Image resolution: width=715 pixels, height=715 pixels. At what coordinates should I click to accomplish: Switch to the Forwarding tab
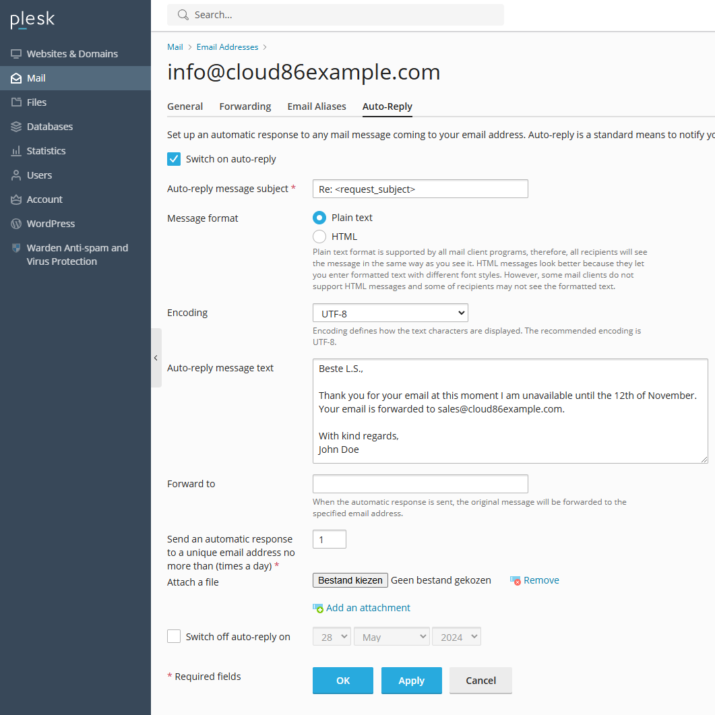245,106
